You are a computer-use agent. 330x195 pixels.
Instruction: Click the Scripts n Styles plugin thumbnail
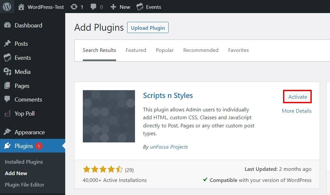pos(109,116)
